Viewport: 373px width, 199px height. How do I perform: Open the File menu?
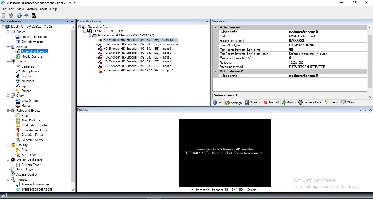tap(4, 9)
